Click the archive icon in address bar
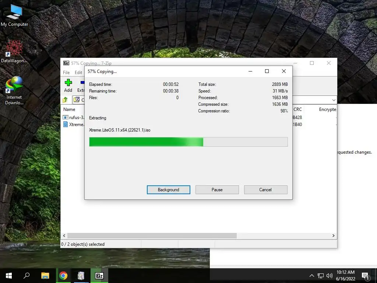Viewport: 377px width, 283px height. [77, 99]
